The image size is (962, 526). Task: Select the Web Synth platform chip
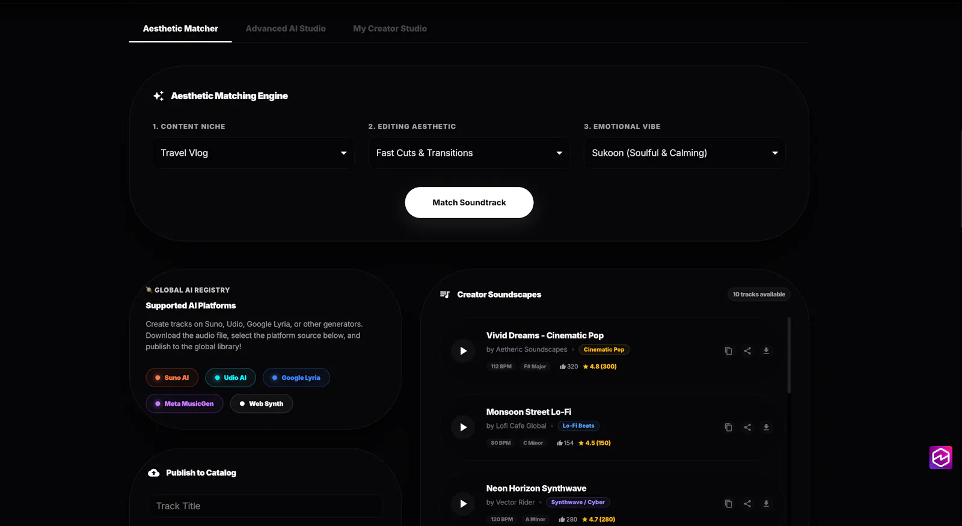262,403
